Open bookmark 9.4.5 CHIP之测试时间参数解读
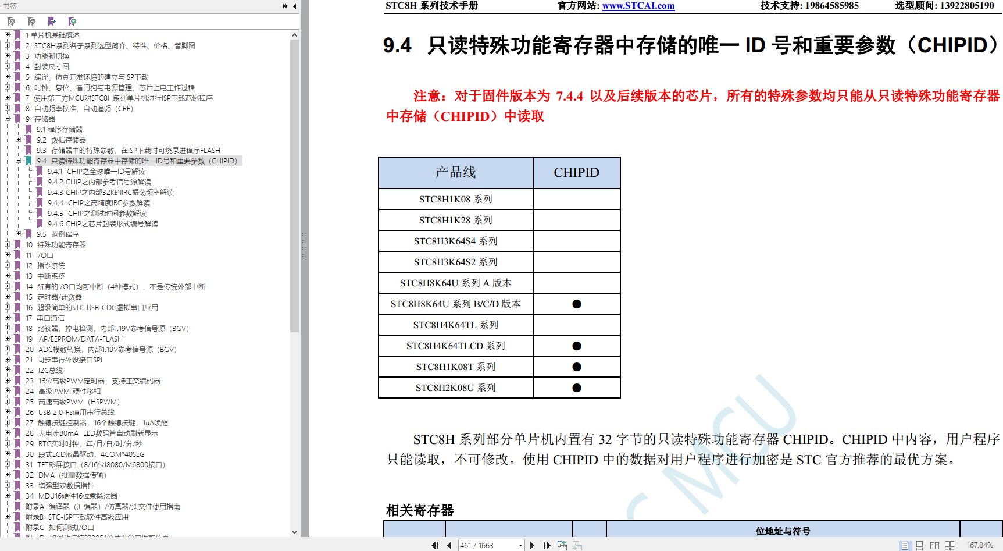 [97, 213]
